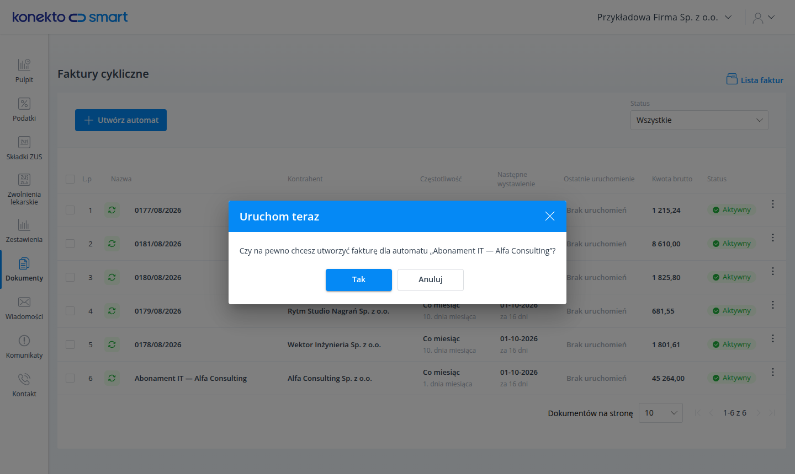795x474 pixels.
Task: Click the Nazwa column header
Action: (121, 179)
